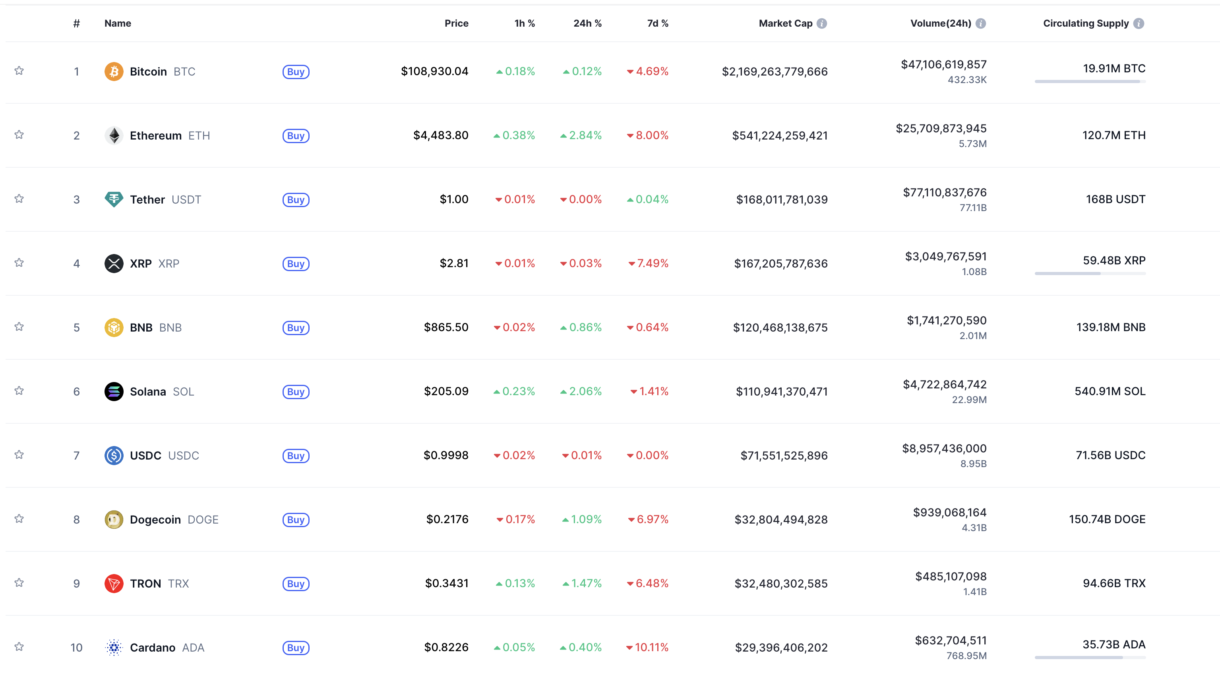This screenshot has width=1220, height=679.
Task: Click the Circulating Supply info icon
Action: point(1139,23)
